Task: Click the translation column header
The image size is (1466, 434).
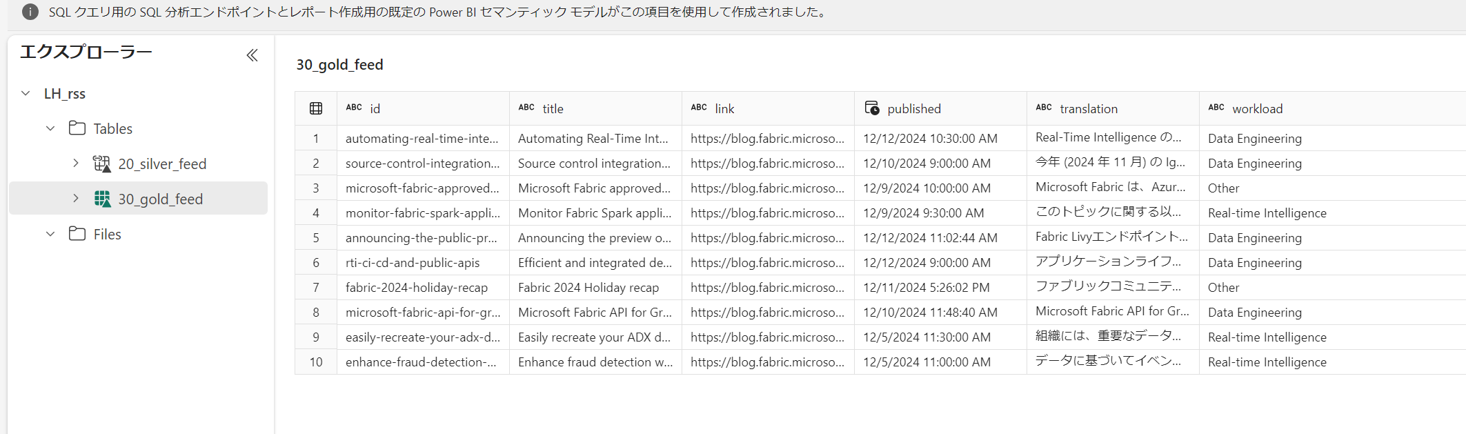Action: (x=1113, y=108)
